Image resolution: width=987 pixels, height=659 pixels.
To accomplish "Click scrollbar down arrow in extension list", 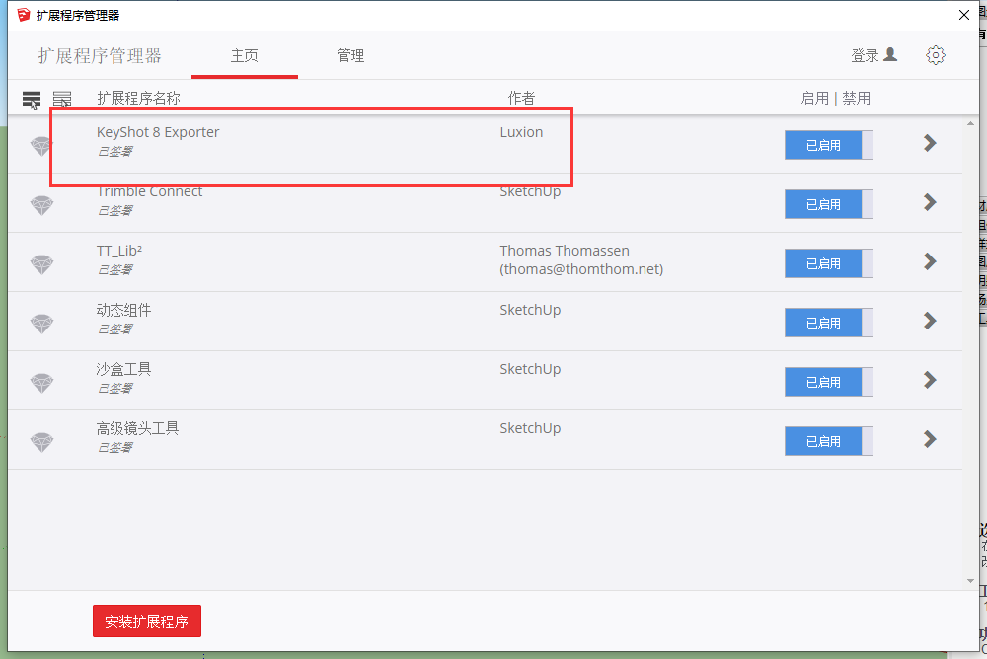I will click(x=970, y=581).
